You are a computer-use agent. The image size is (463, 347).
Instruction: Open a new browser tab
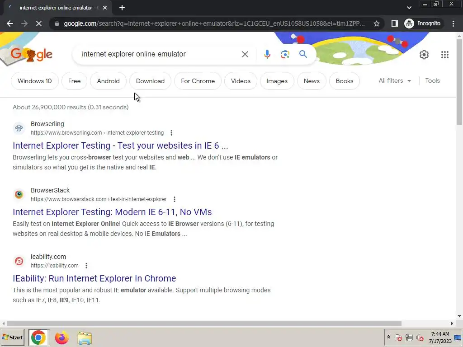point(122,8)
